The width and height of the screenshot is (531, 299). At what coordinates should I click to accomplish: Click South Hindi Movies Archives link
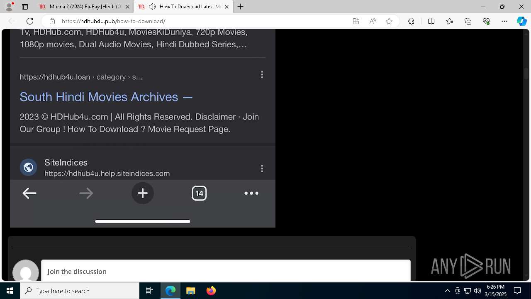click(106, 97)
